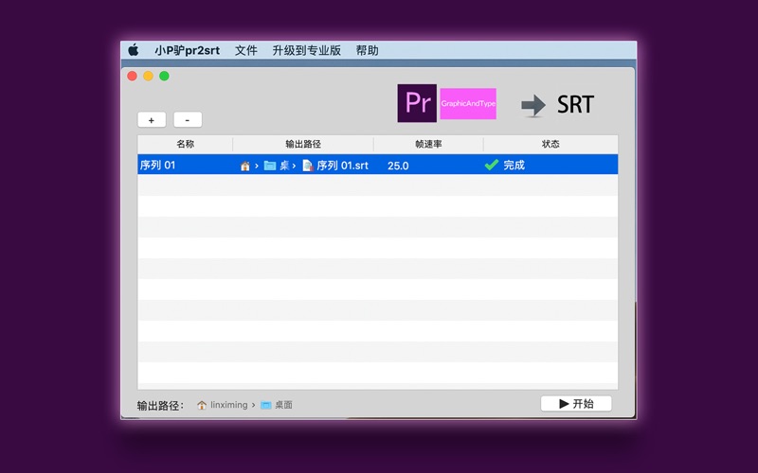Click the green checkmark status icon
Image resolution: width=758 pixels, height=473 pixels.
491,166
